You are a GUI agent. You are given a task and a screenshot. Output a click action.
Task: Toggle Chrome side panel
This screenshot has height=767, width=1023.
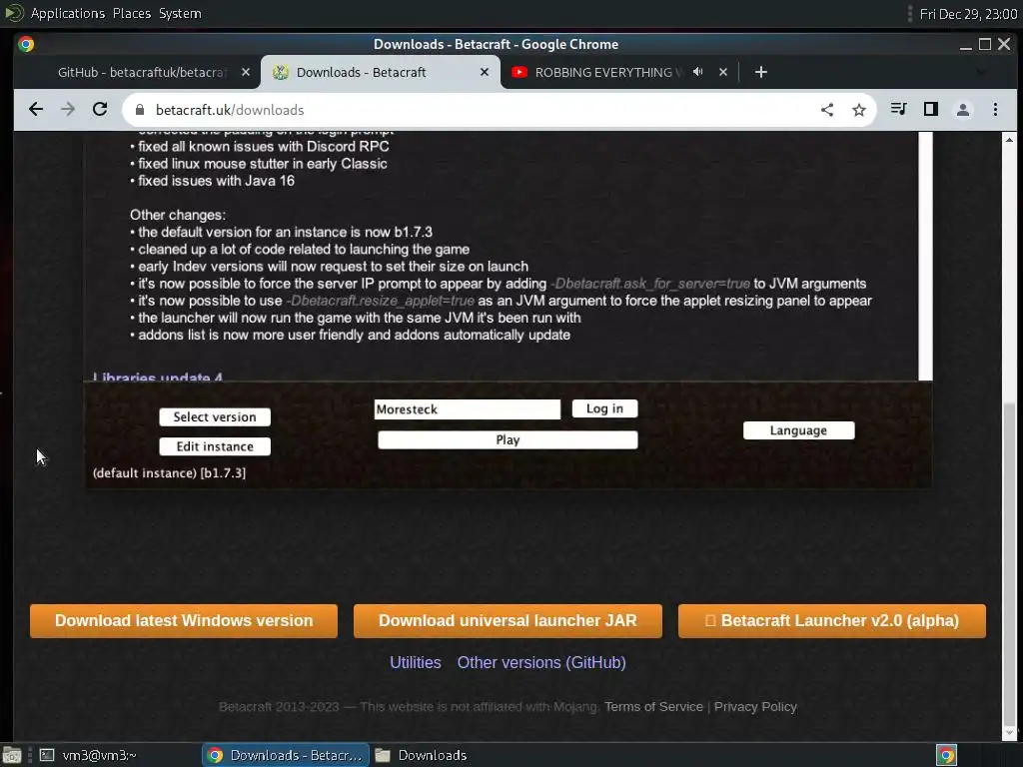click(931, 110)
